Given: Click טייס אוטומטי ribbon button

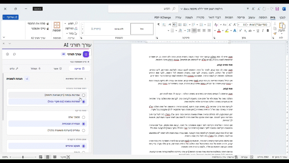Looking at the screenshot, I should click(40, 29).
